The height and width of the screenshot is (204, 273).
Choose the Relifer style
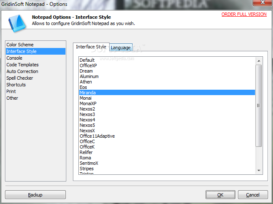[x=167, y=152]
